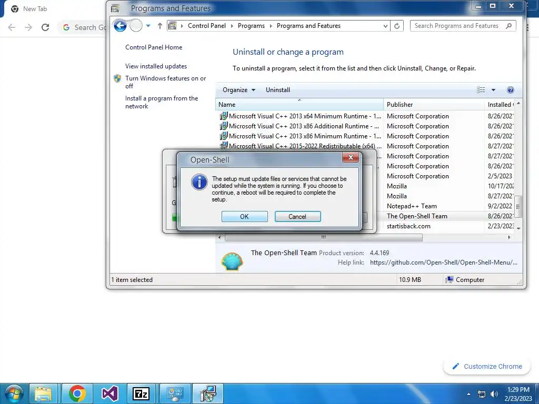The image size is (539, 404).
Task: Open the Open-Shell GitHub help link
Action: [x=443, y=262]
